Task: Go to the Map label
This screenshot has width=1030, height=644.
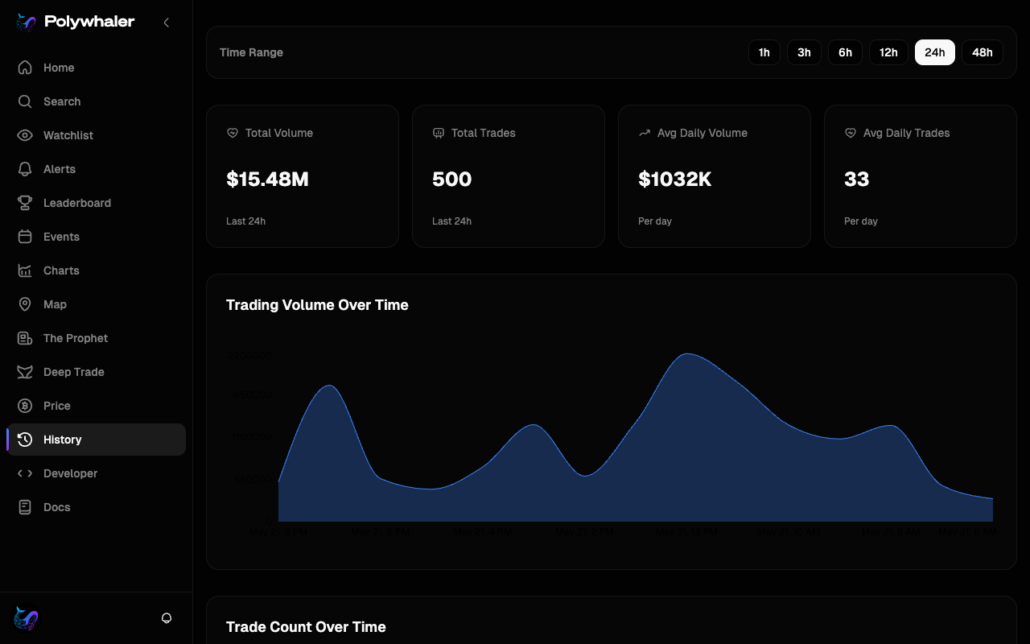Action: (55, 304)
